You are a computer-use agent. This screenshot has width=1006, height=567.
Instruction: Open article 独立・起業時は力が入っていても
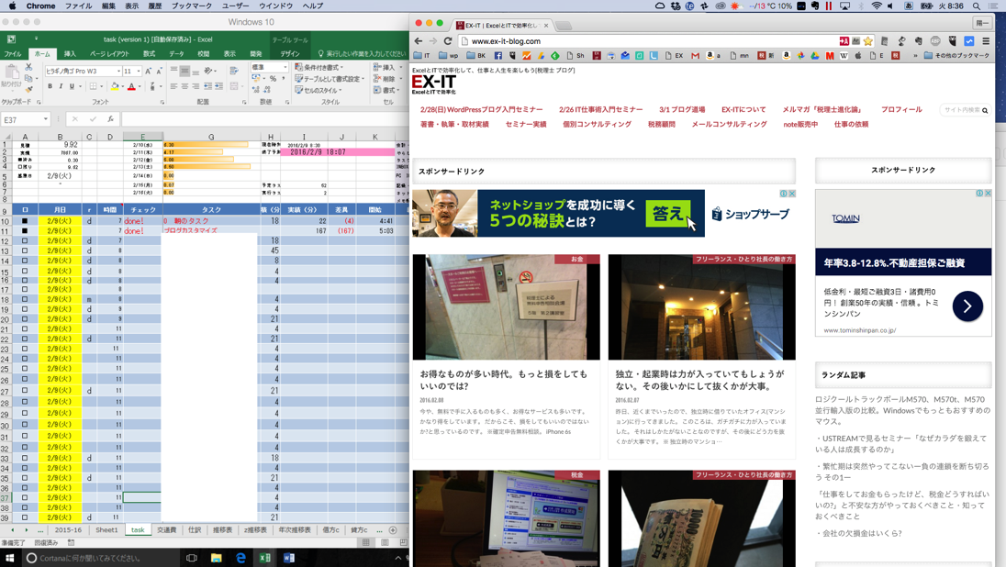point(700,380)
